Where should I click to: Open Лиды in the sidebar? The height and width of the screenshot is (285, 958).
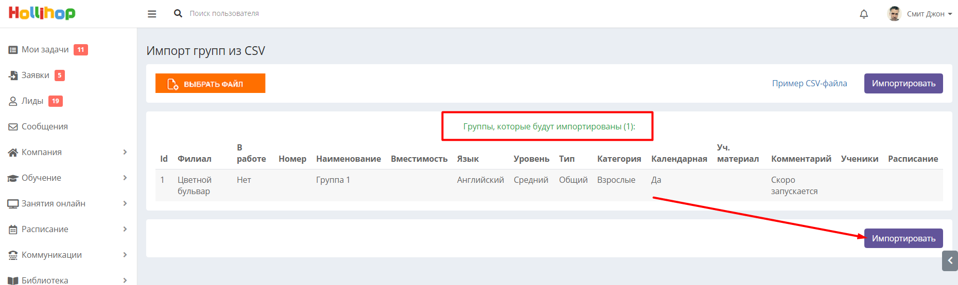[32, 101]
